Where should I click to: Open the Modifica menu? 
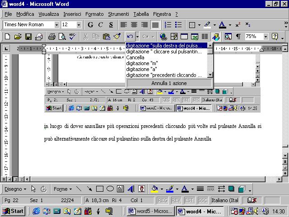click(x=25, y=14)
